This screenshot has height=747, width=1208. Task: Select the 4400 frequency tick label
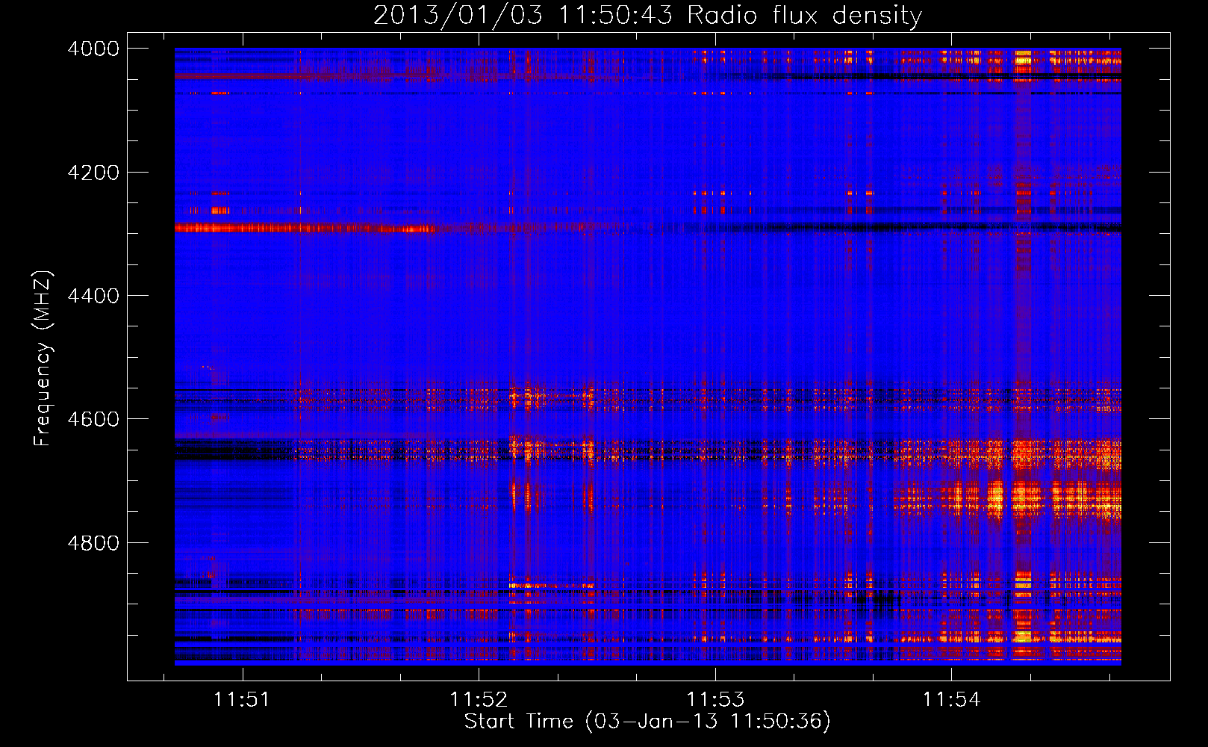pos(93,296)
